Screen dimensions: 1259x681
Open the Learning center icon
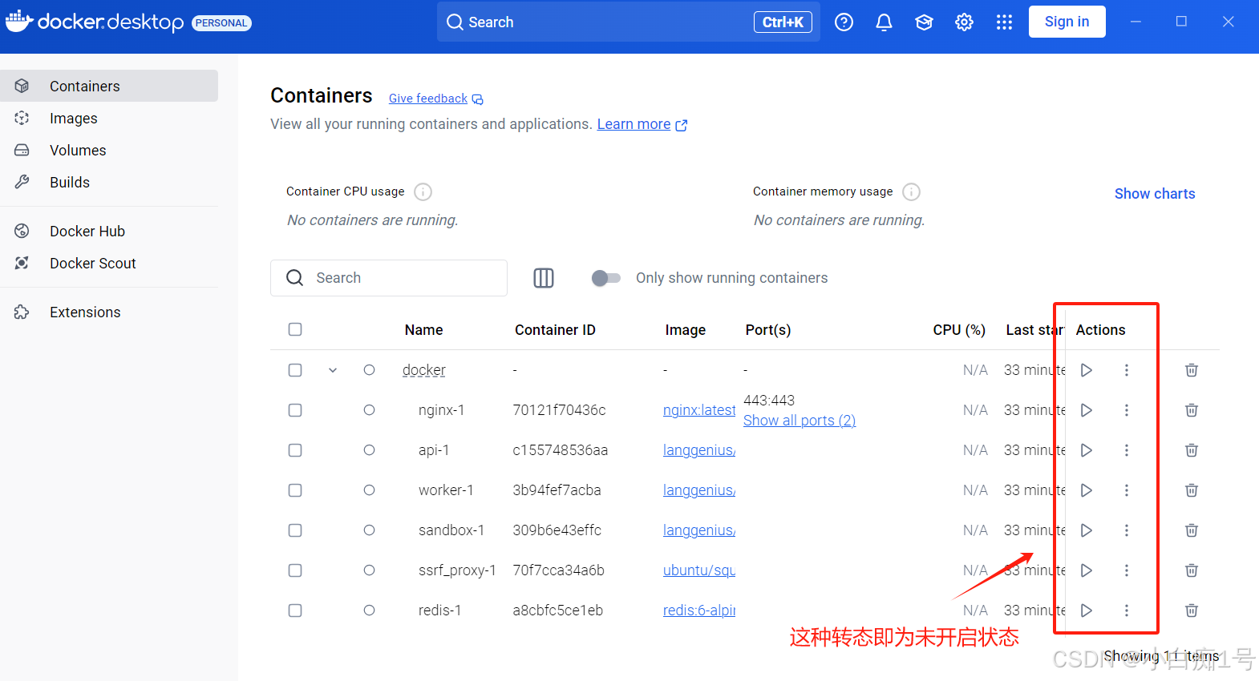pyautogui.click(x=924, y=22)
